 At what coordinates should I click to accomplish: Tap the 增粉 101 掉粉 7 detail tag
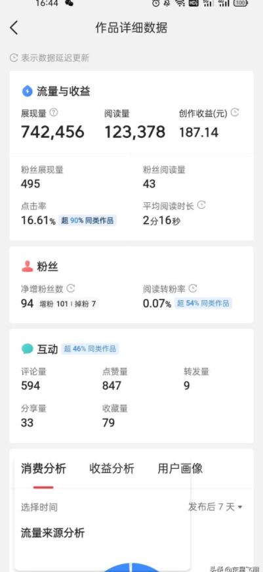68,303
